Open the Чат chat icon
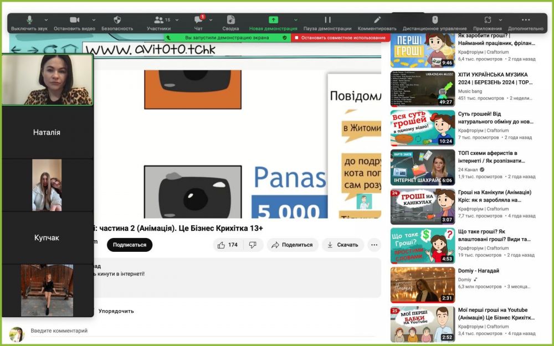 [198, 20]
